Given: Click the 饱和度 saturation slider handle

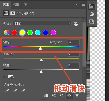Looking at the screenshot, I should tap(41, 60).
